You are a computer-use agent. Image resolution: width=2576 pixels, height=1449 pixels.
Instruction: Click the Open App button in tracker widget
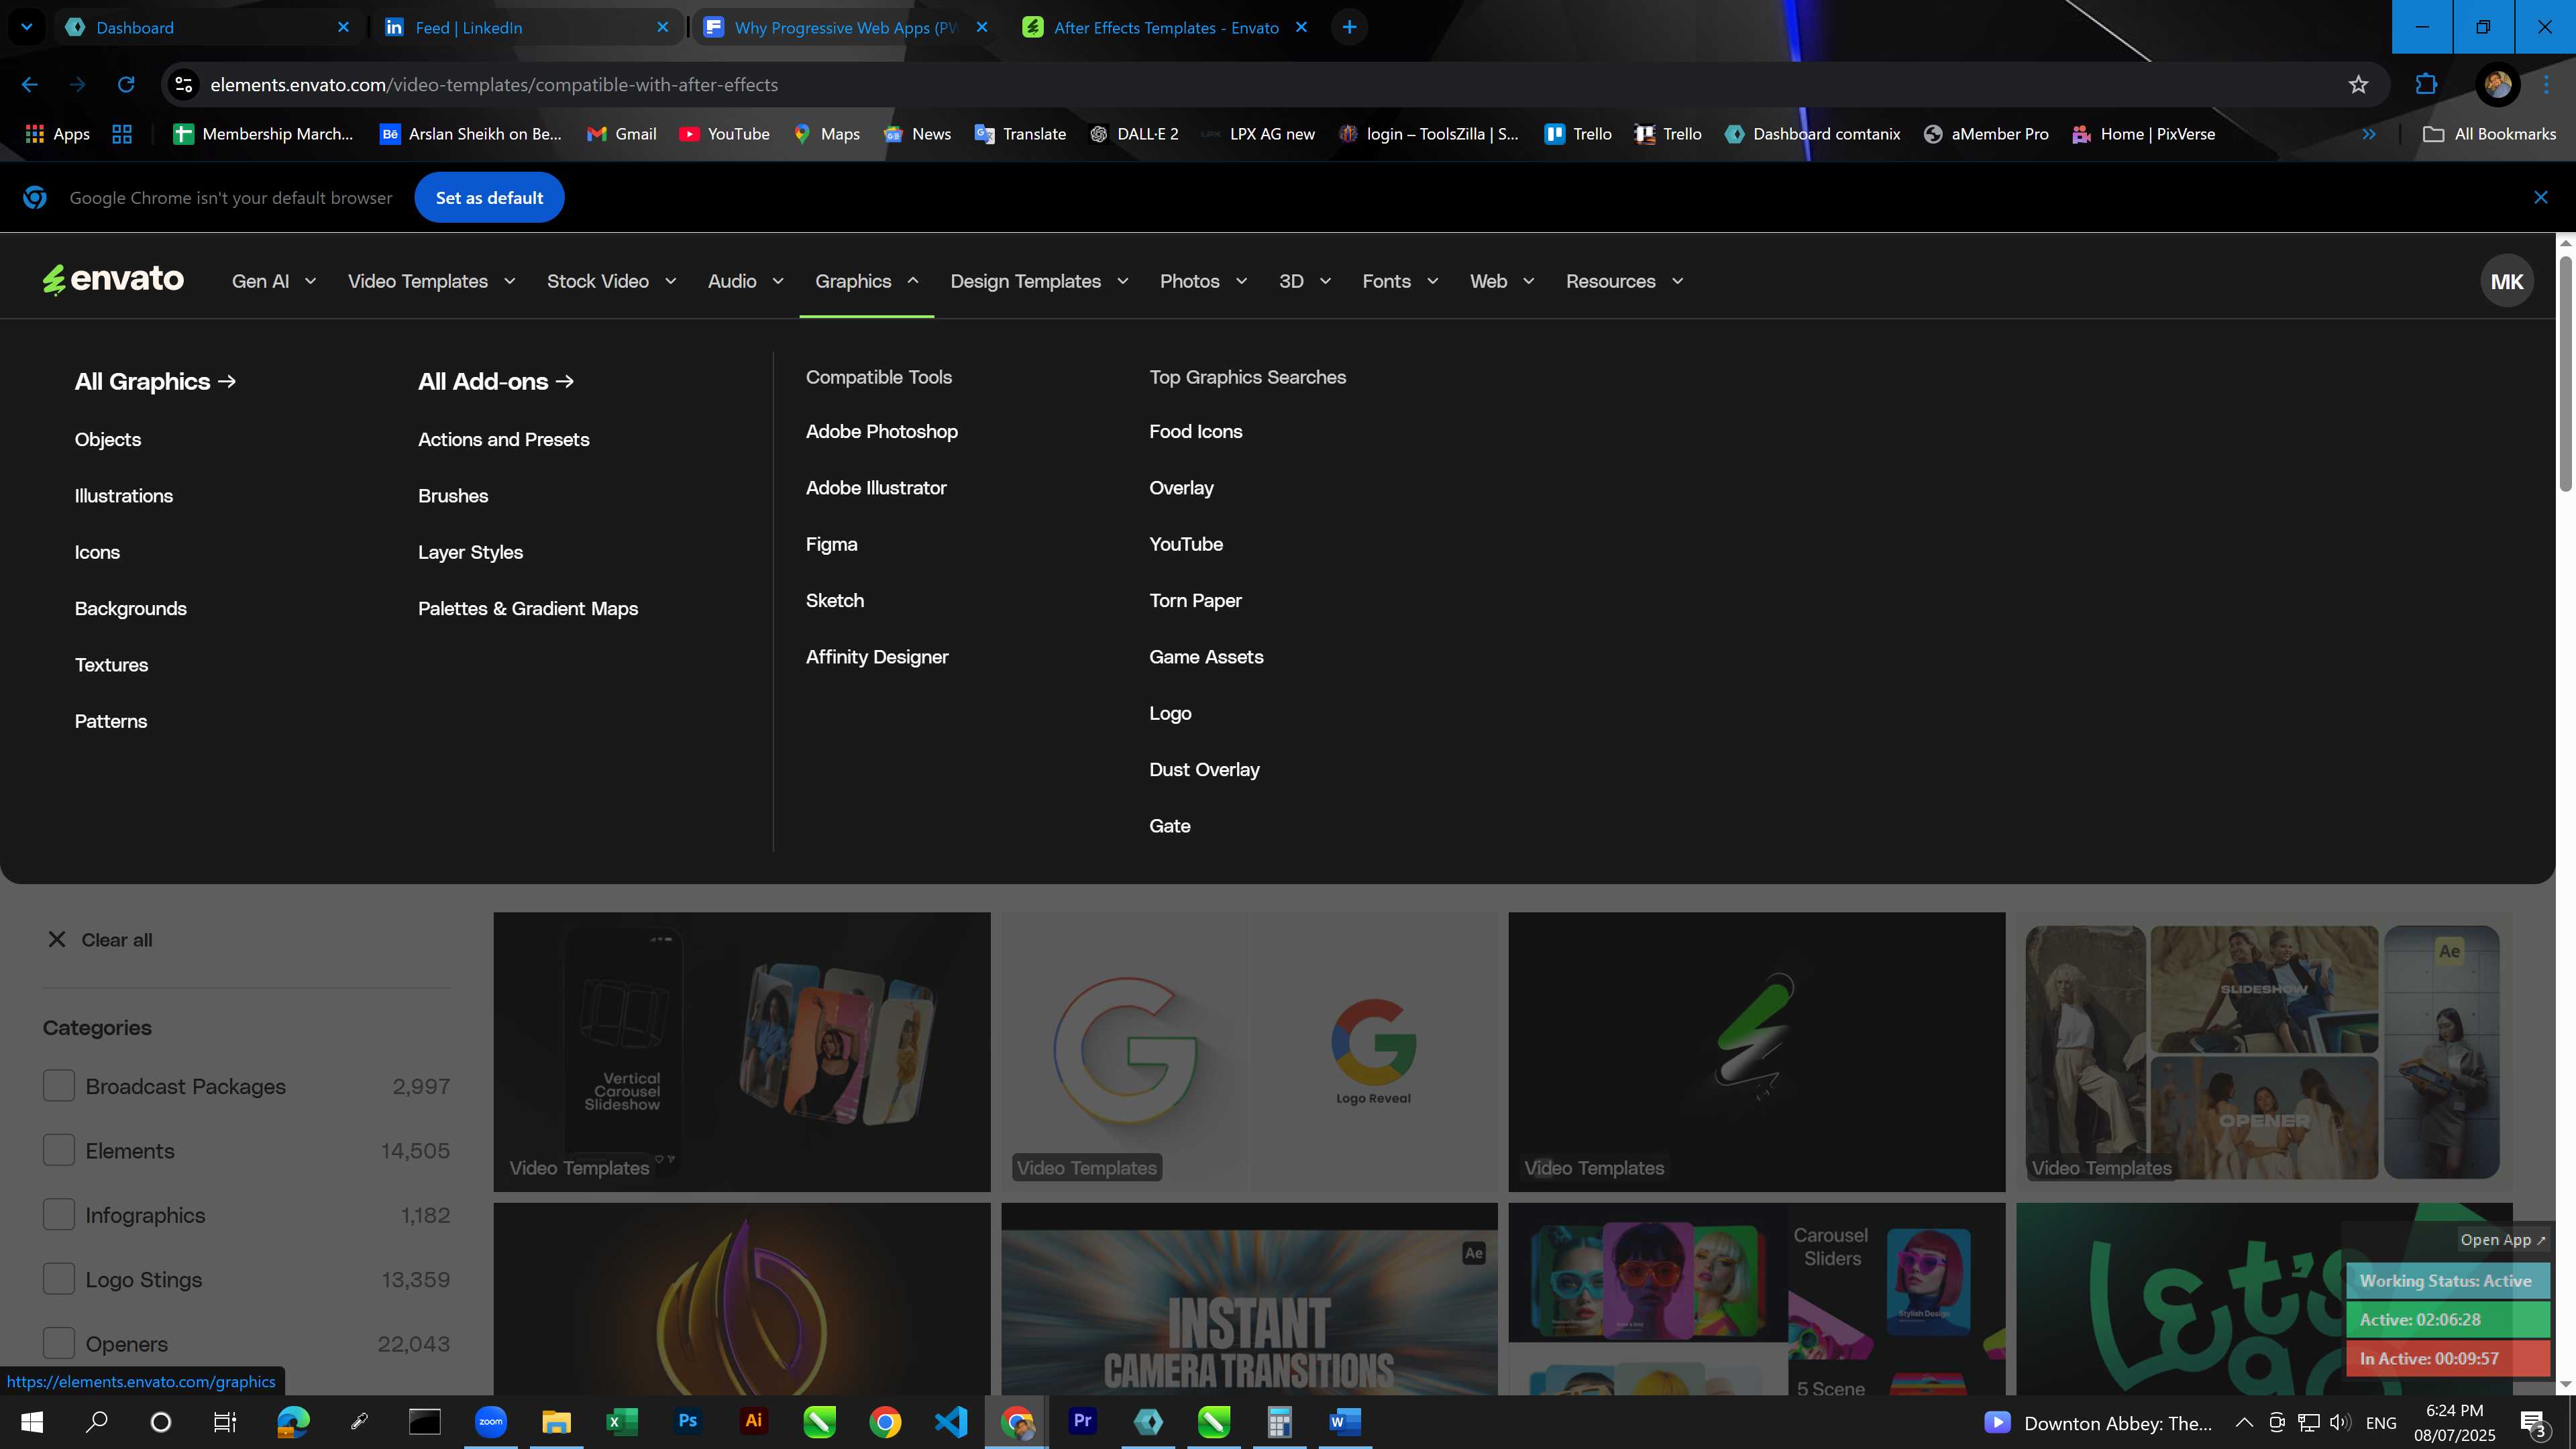(x=2502, y=1240)
